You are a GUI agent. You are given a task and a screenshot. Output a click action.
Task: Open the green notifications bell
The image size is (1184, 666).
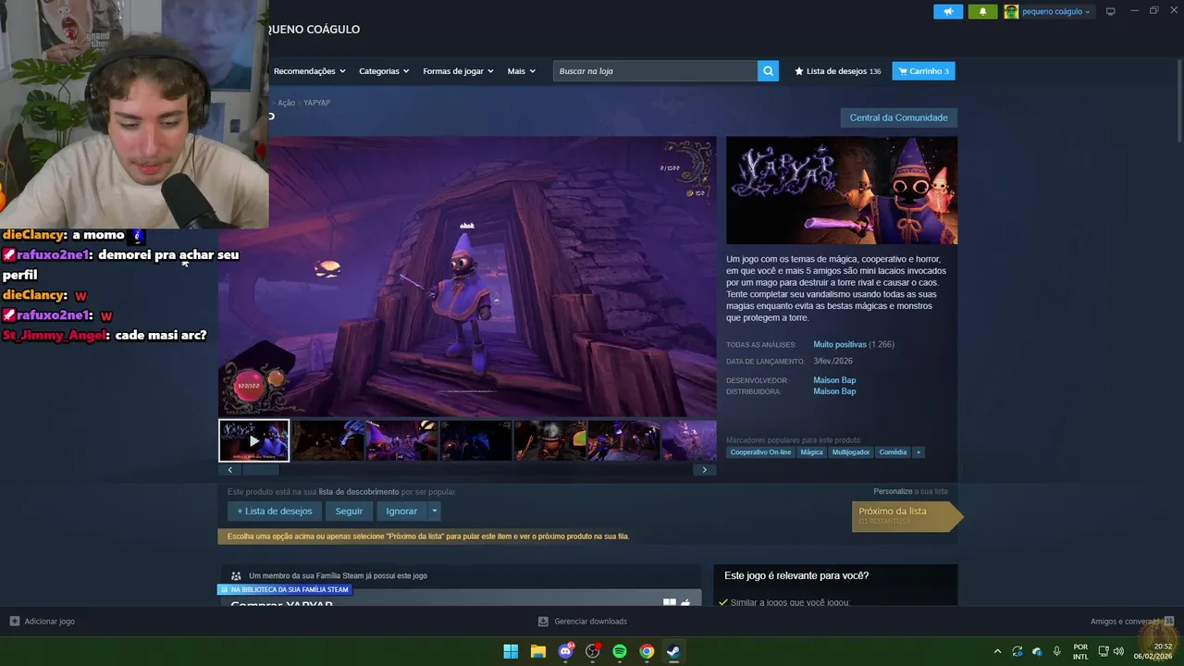982,11
